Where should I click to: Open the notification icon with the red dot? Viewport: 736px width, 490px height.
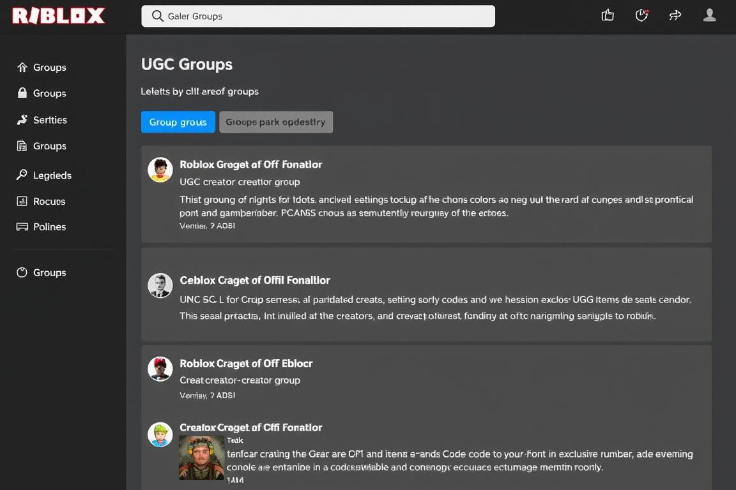pos(641,15)
